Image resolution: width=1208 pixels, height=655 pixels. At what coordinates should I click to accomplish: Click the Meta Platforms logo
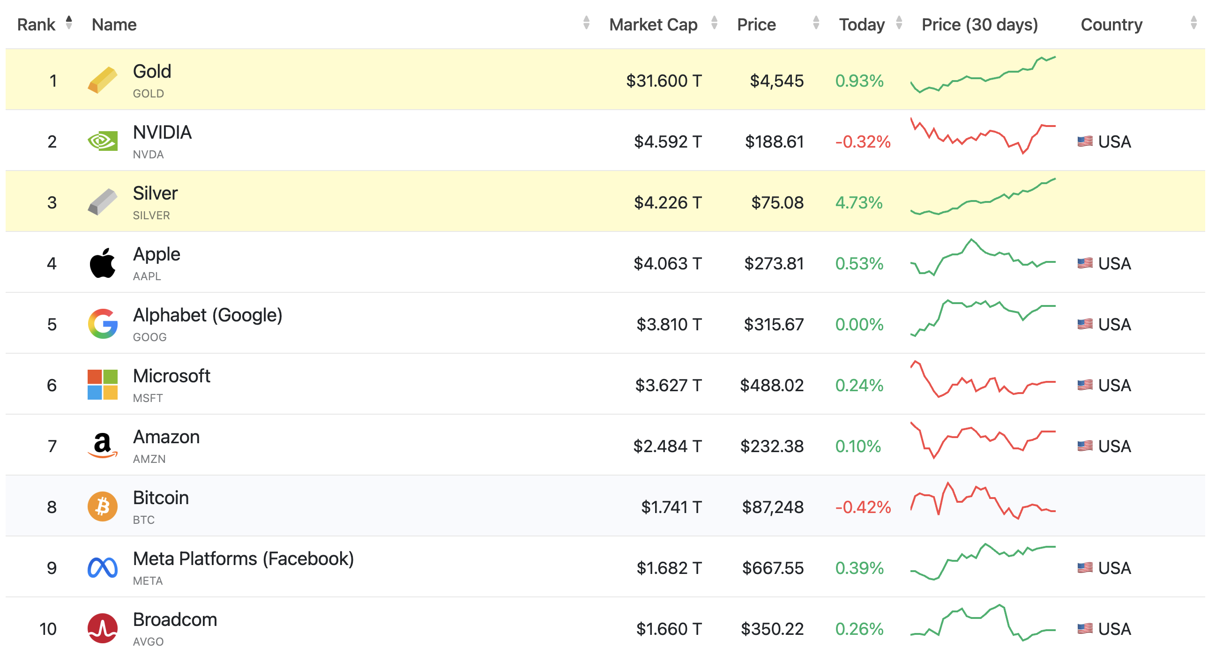pyautogui.click(x=102, y=567)
